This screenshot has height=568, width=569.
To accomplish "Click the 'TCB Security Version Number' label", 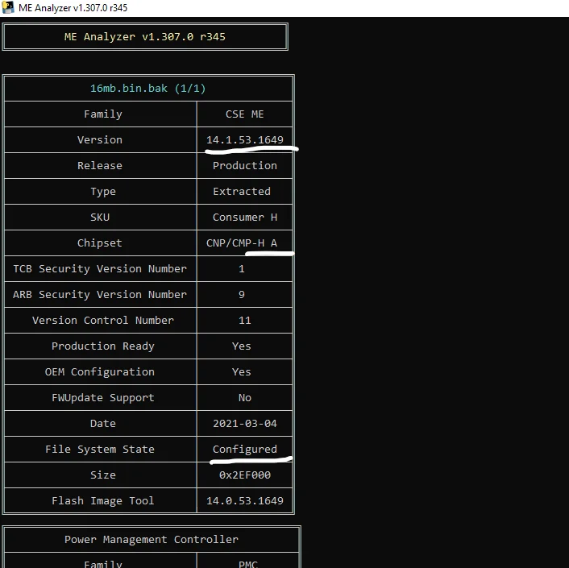I will 100,269.
